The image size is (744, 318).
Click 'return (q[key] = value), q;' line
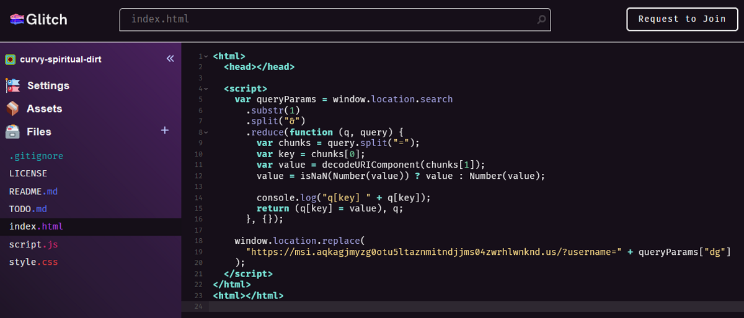(330, 208)
